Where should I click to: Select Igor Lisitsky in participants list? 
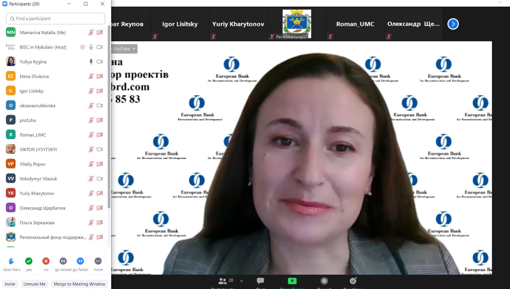pos(32,91)
